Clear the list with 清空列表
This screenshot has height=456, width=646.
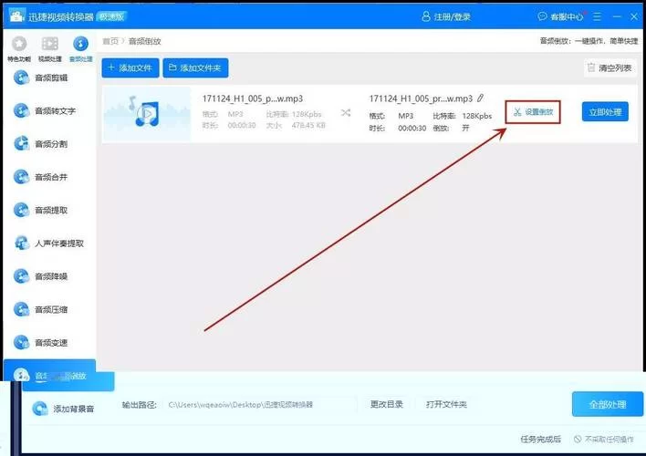pyautogui.click(x=610, y=68)
